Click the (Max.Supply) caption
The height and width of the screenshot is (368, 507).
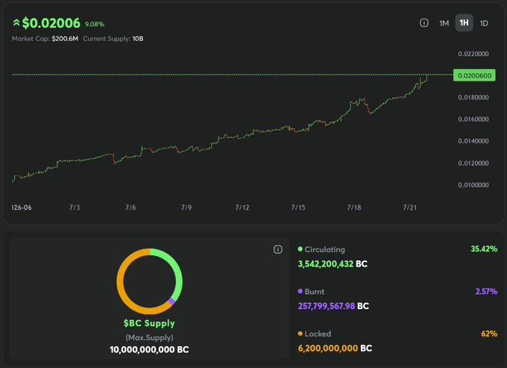pos(149,337)
